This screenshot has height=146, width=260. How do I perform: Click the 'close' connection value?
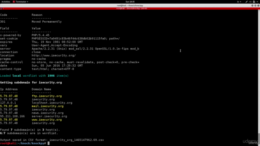[x=36, y=52]
